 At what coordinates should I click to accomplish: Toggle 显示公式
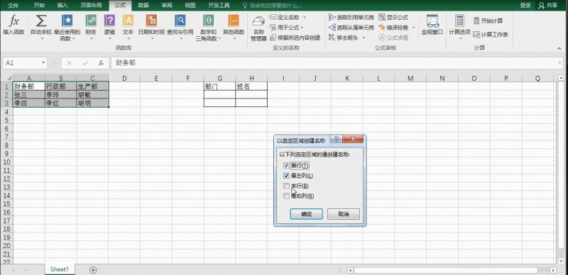pos(393,18)
